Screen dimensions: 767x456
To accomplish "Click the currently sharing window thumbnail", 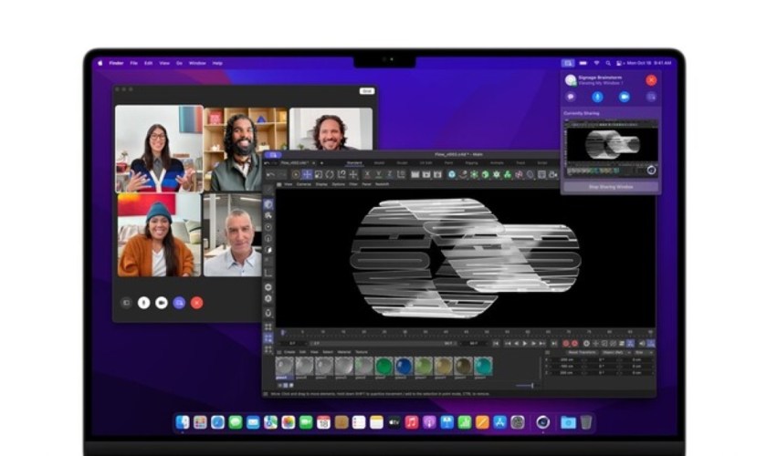I will tap(611, 148).
